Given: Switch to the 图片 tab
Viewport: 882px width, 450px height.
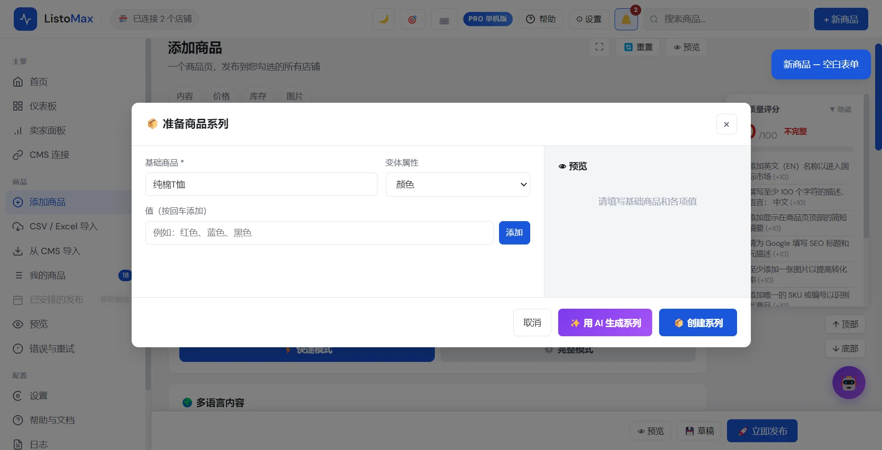Looking at the screenshot, I should click(x=295, y=96).
